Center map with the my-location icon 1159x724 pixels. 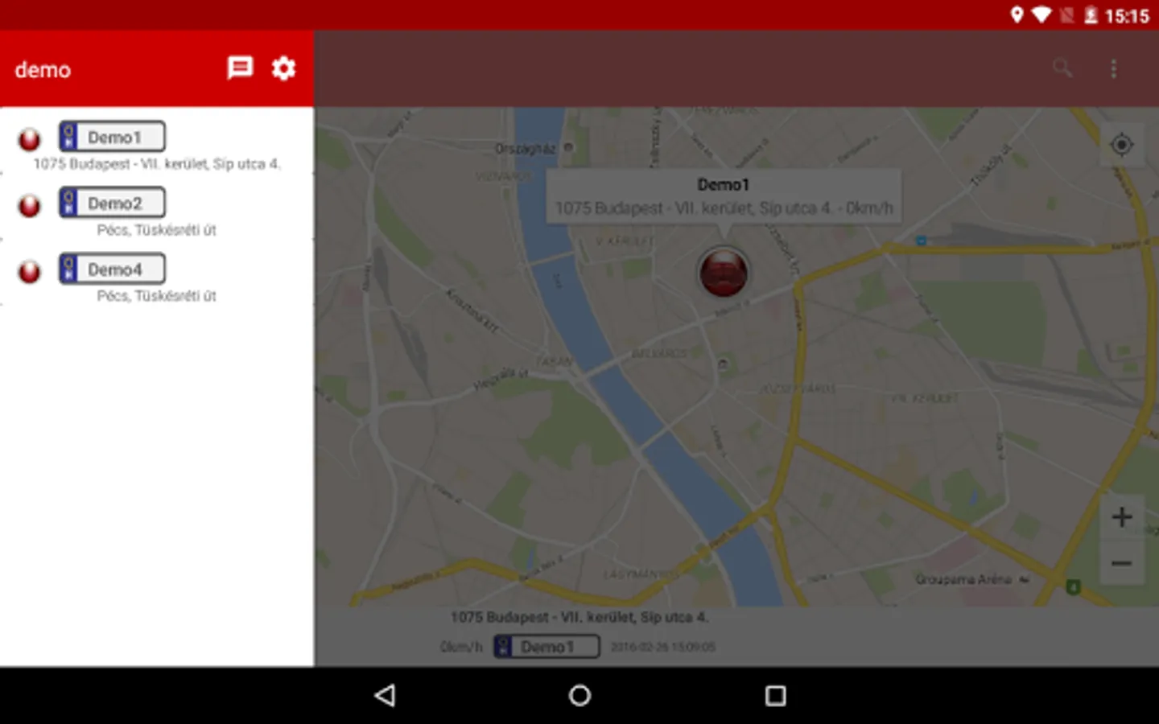[1121, 145]
